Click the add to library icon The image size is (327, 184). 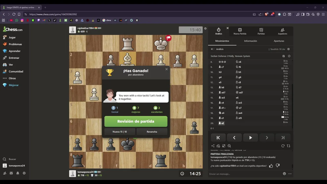click(218, 146)
